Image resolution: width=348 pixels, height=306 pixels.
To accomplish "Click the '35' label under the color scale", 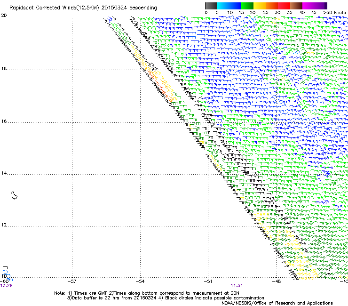I will tap(290, 13).
